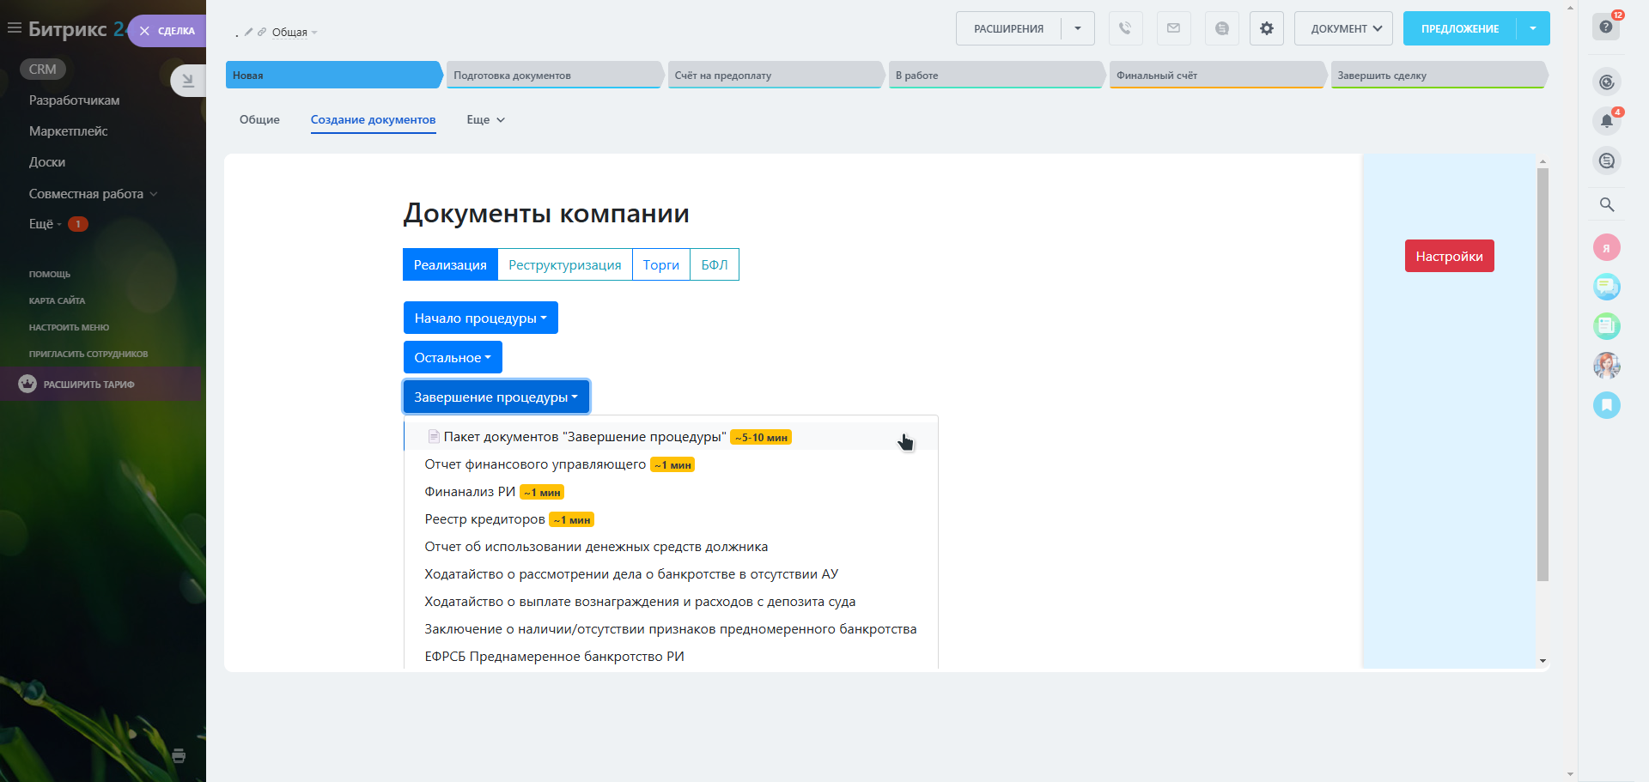Select Реестр кредиторов from the list
The width and height of the screenshot is (1649, 782).
pyautogui.click(x=484, y=519)
